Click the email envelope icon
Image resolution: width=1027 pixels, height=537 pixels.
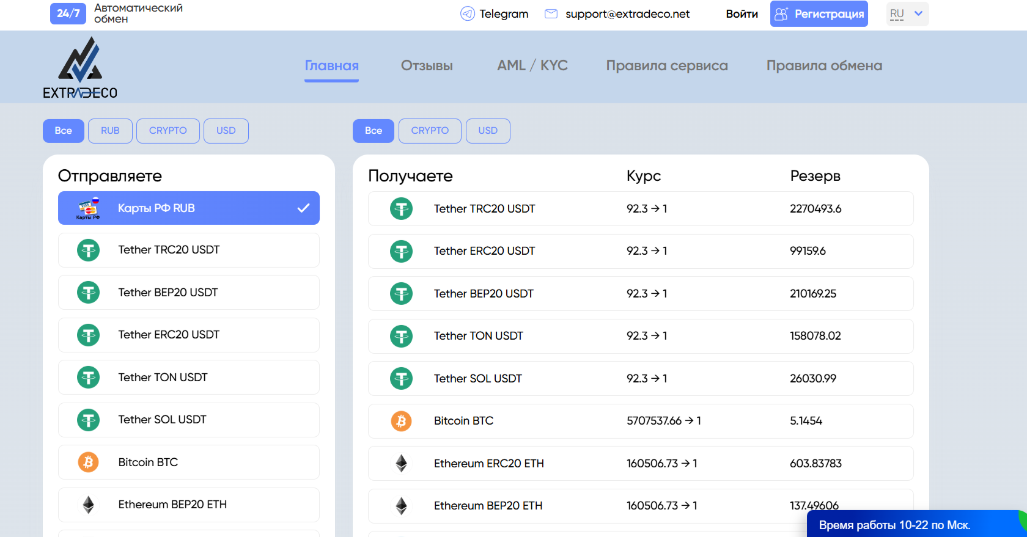[551, 13]
